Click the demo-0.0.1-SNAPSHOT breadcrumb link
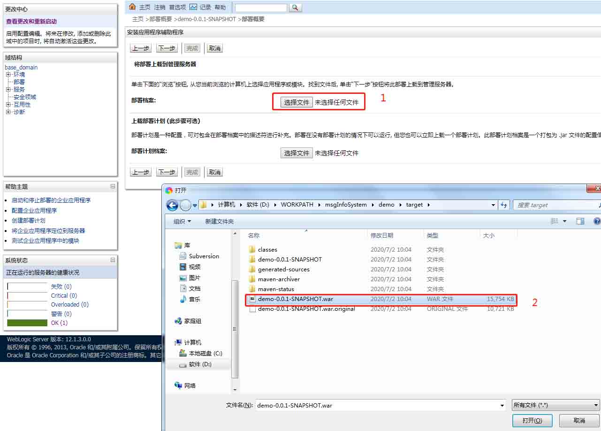 207,19
